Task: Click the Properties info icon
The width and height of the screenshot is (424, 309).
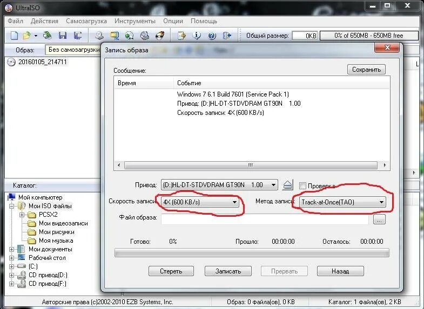Action: click(x=197, y=36)
